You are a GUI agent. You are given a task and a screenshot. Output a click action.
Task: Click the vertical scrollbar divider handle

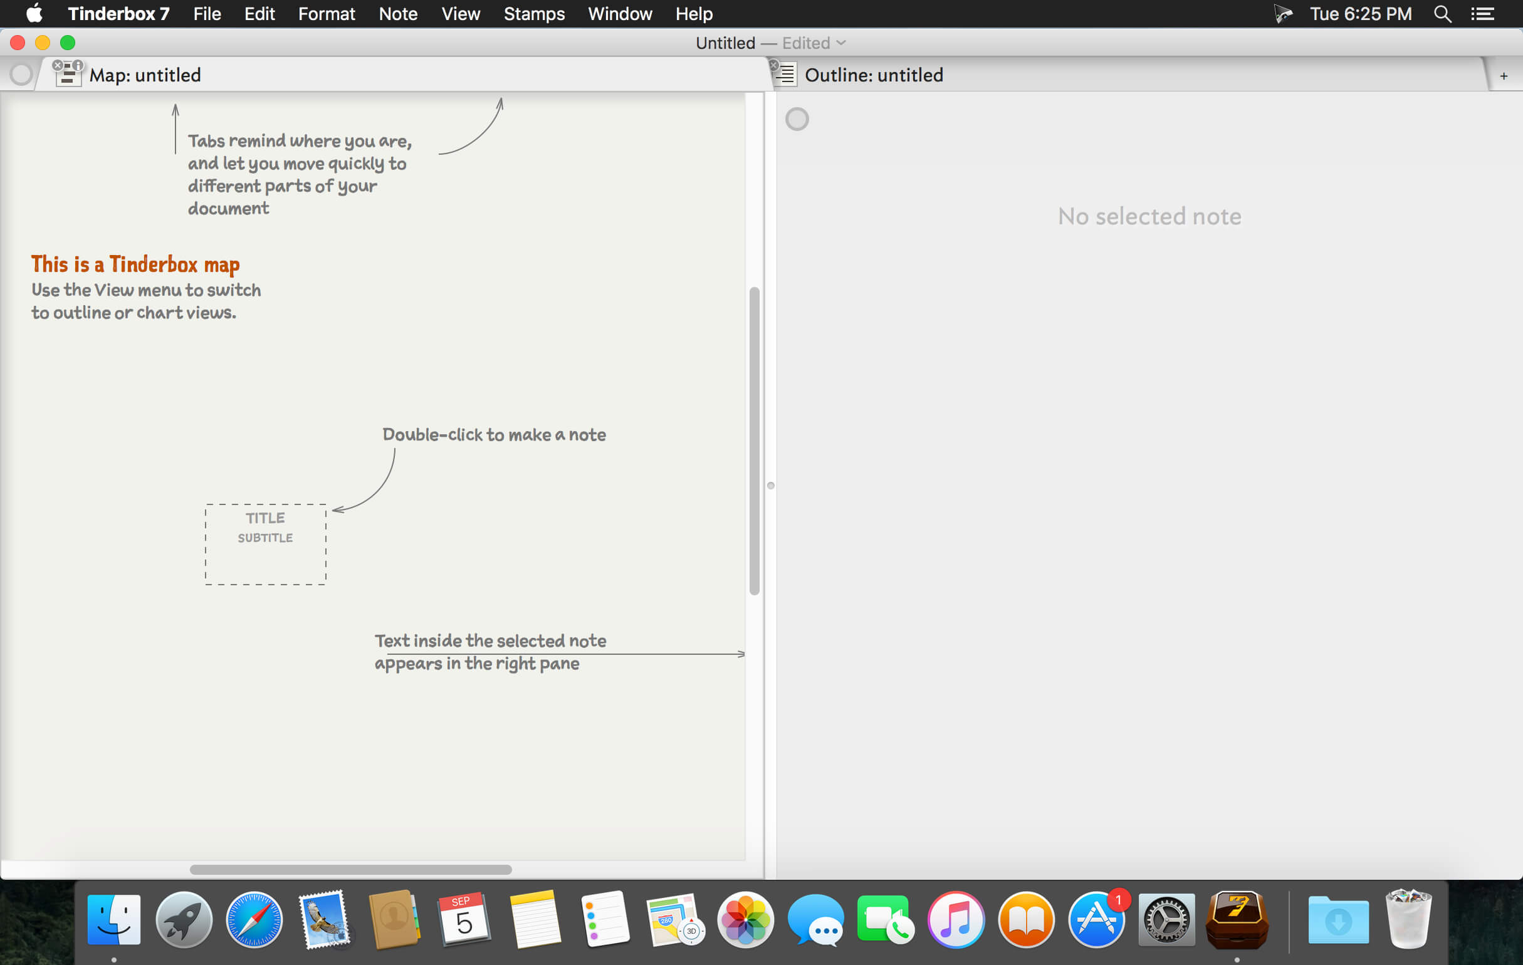coord(770,484)
